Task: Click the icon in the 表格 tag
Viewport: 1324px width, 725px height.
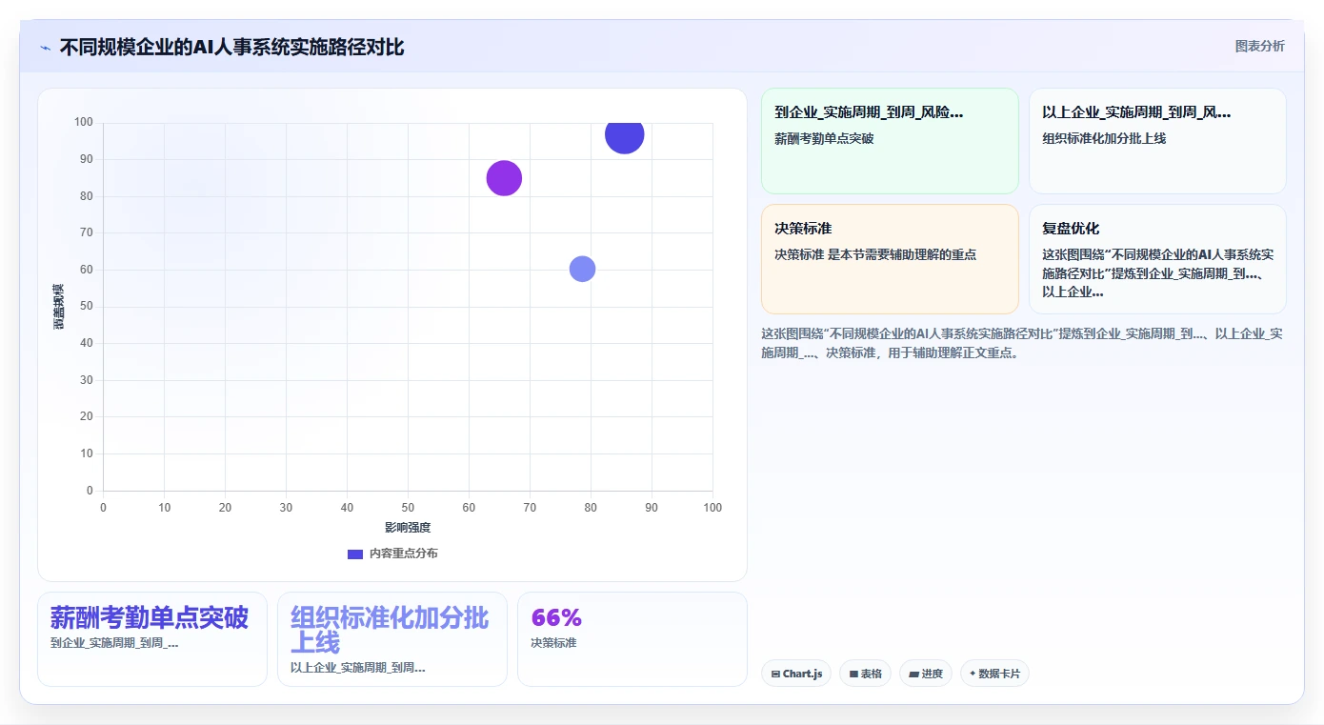Action: click(x=853, y=675)
